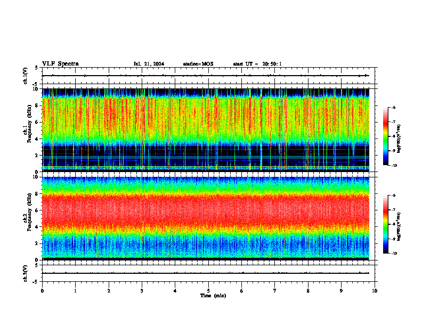Click the time axis tick label "7"
Image resolution: width=422 pixels, height=326 pixels.
tap(275, 291)
